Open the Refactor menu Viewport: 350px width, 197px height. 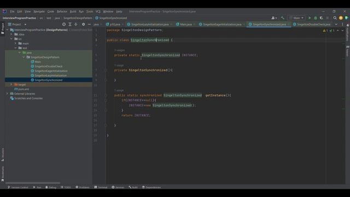62,11
